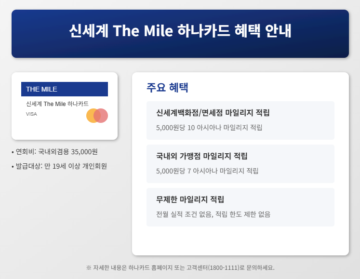This screenshot has width=360, height=279.
Task: Click the 신세계 The Mile 하나카드 card name
Action: pyautogui.click(x=57, y=104)
